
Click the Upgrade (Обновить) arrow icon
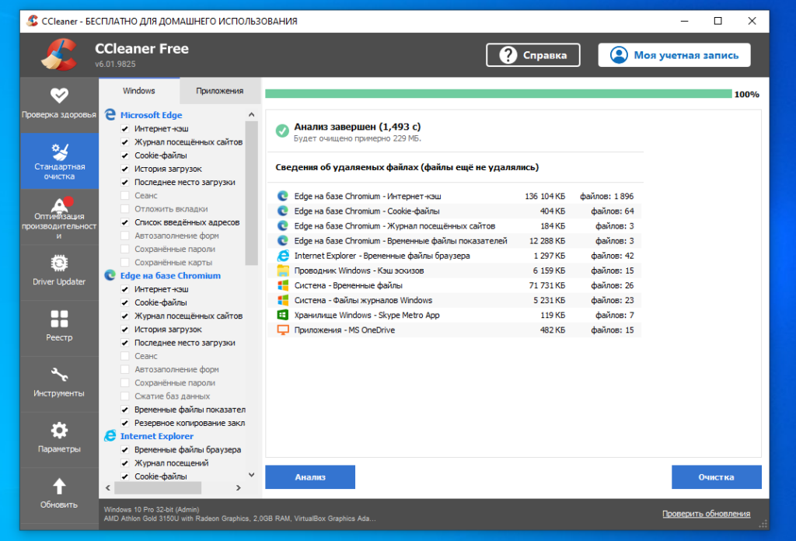(x=59, y=486)
